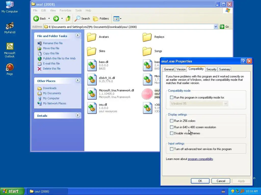The height and width of the screenshot is (195, 261).
Task: Open the Views dropdown arrow
Action: (x=121, y=19)
